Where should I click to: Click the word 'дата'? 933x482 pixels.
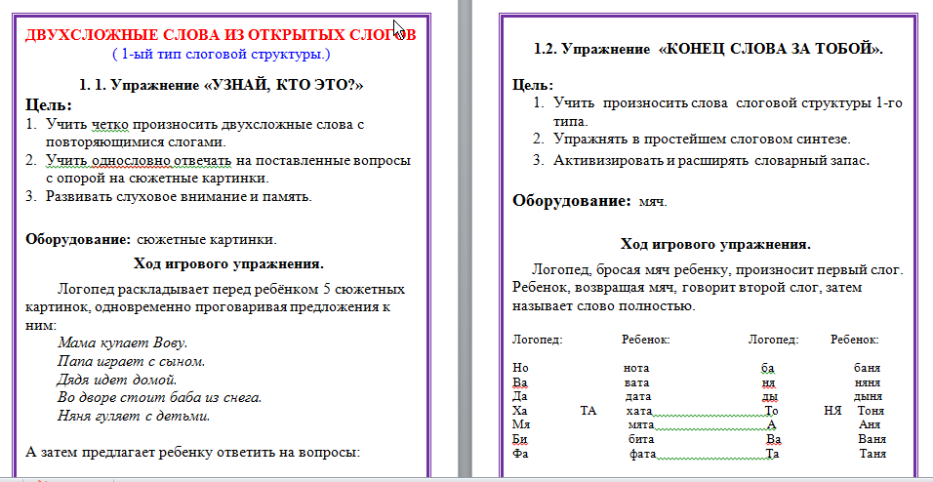pos(638,396)
